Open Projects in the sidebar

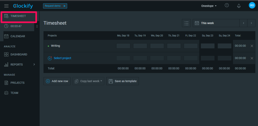[x=17, y=83]
